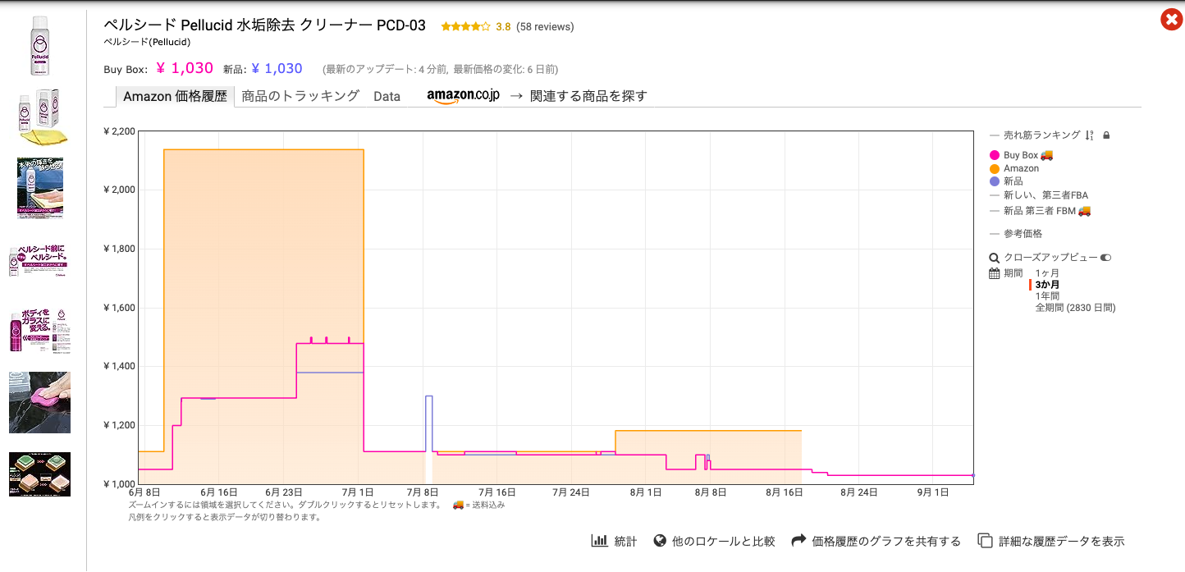
Task: Click the sort icon next to 売れ筋ランキング
Action: pos(1089,135)
